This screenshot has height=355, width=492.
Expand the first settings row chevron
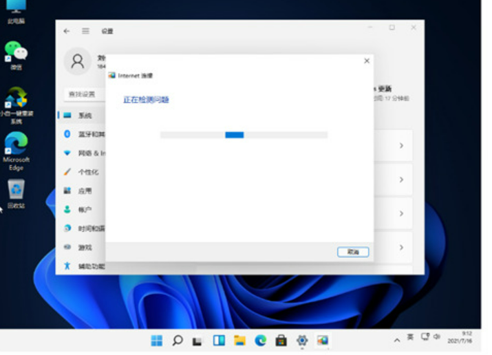pyautogui.click(x=401, y=146)
